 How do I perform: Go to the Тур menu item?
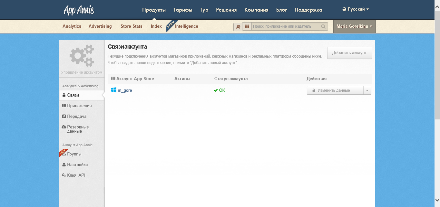pyautogui.click(x=204, y=10)
